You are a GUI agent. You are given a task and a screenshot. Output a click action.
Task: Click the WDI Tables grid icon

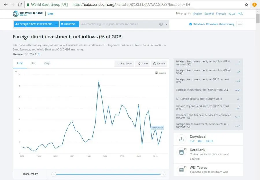tap(181, 170)
